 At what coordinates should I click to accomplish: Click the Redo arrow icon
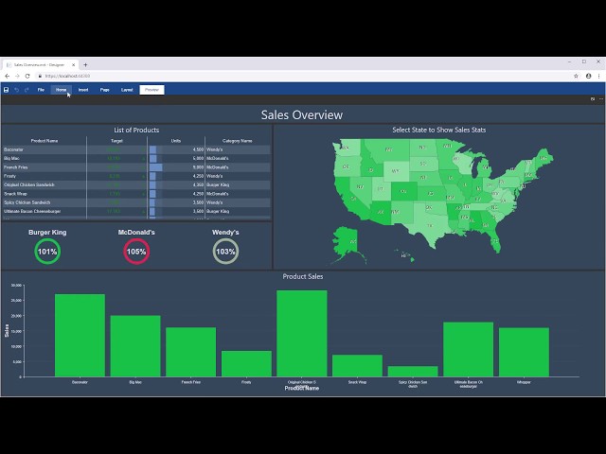coord(27,90)
